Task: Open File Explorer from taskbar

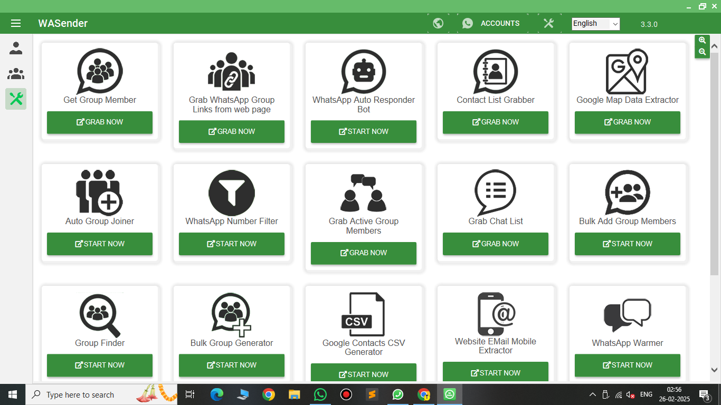Action: point(295,394)
